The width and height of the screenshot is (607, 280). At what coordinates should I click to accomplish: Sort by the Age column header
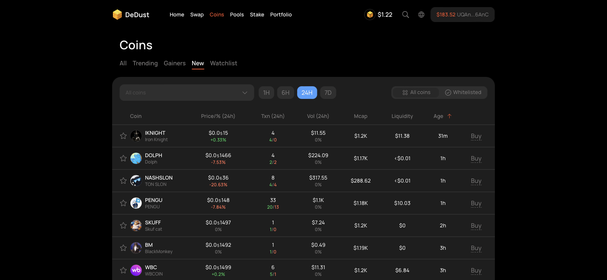pyautogui.click(x=438, y=116)
